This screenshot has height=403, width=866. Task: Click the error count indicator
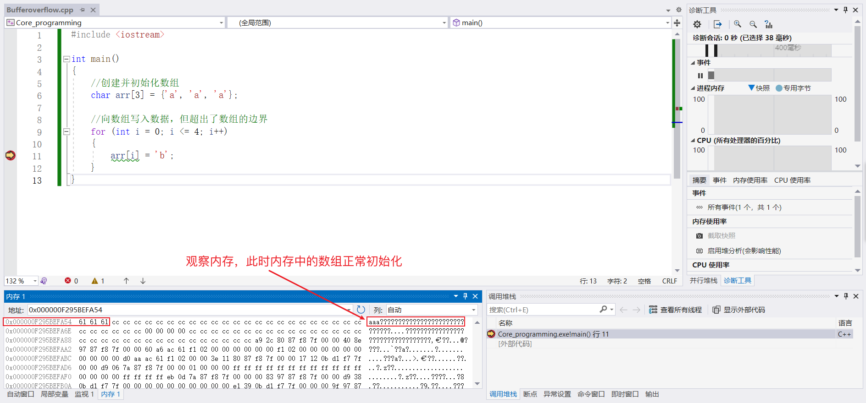tap(72, 281)
